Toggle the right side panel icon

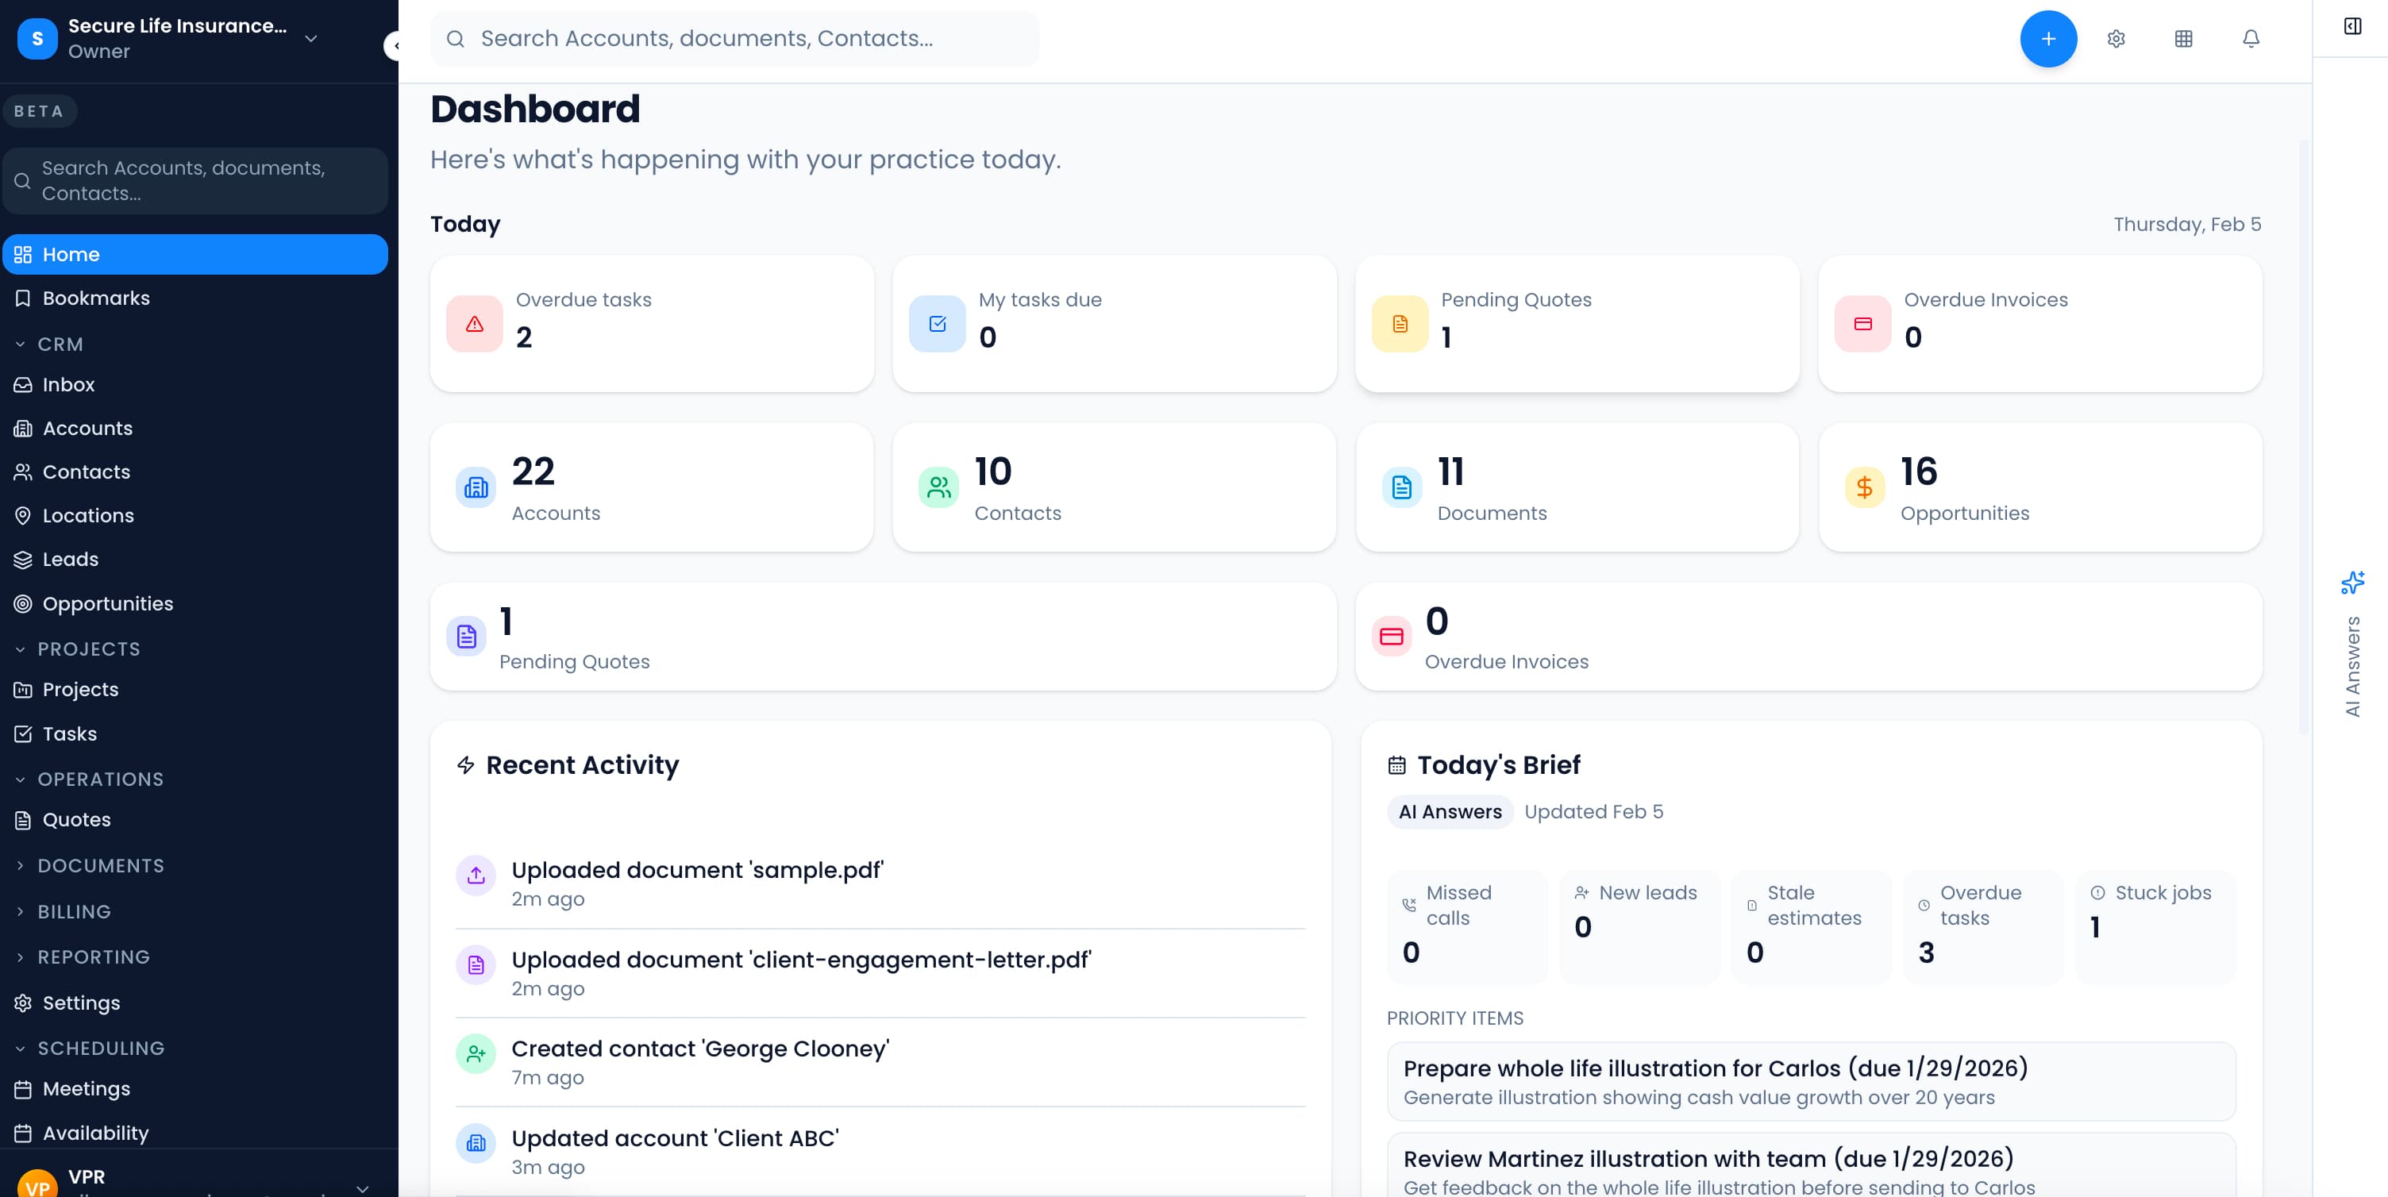coord(2351,26)
